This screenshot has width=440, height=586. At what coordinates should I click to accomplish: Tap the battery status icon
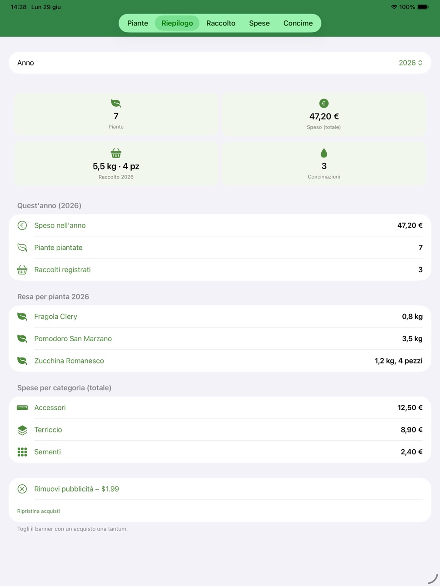coord(423,7)
